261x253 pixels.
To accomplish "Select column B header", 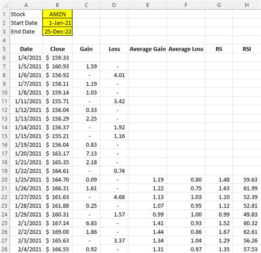I will [57, 5].
